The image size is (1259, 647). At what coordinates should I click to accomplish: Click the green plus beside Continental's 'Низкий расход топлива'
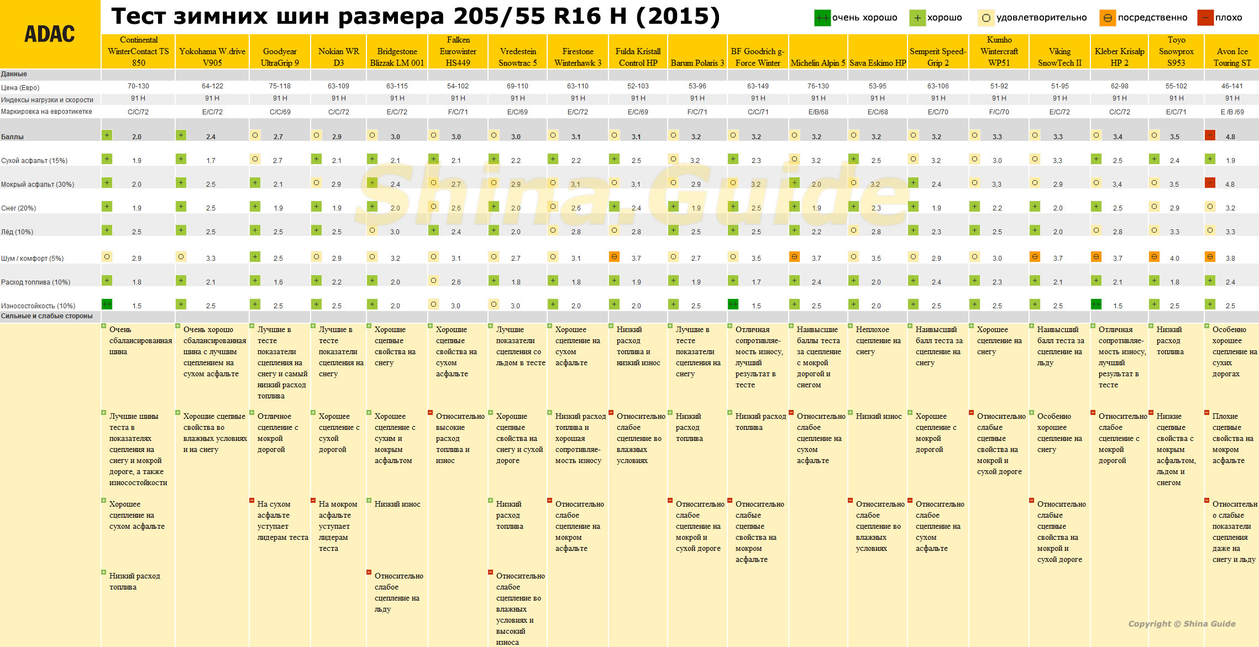pos(103,572)
